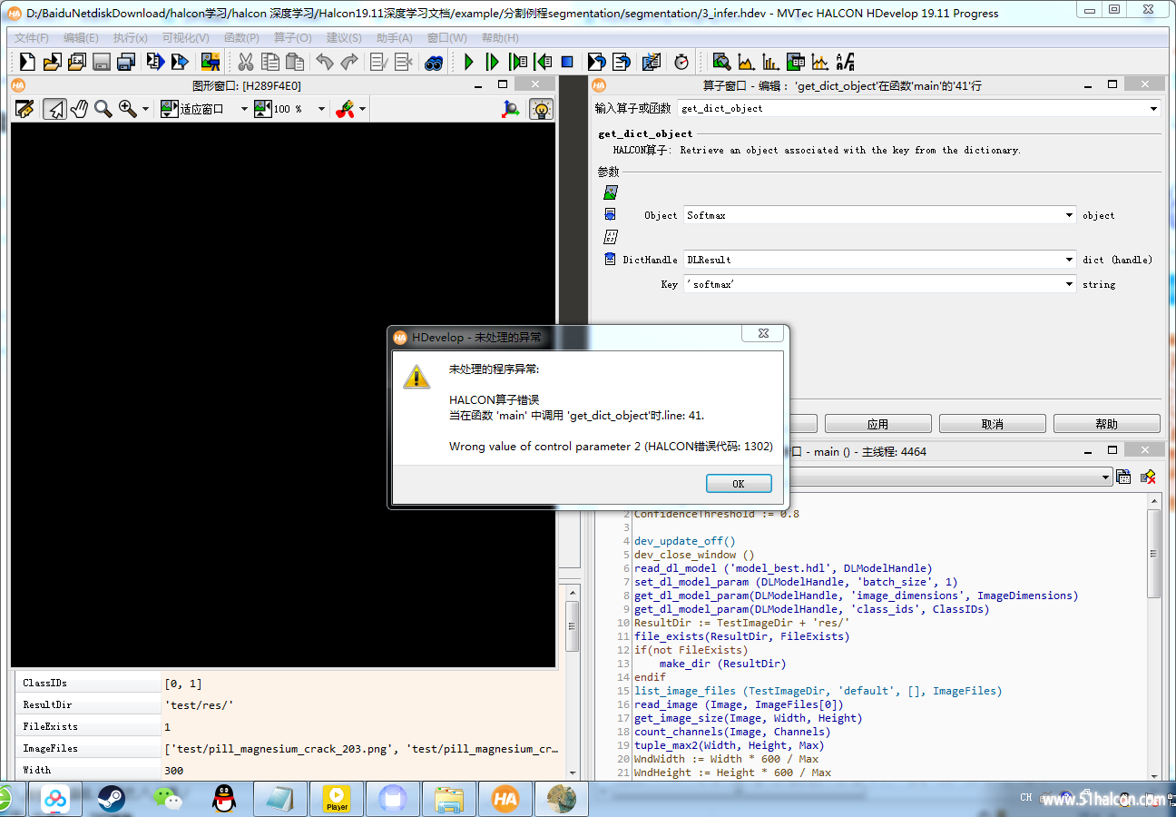Run the program with the green play icon
Viewport: 1176px width, 817px height.
pyautogui.click(x=468, y=62)
